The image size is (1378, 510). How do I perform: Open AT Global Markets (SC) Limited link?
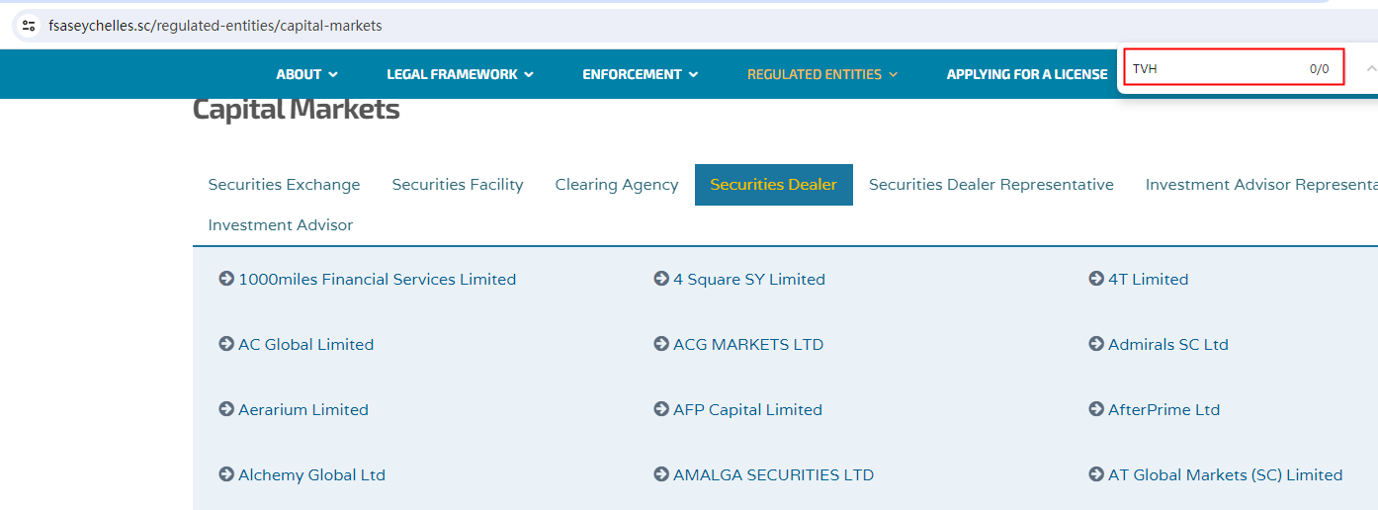(x=1225, y=475)
